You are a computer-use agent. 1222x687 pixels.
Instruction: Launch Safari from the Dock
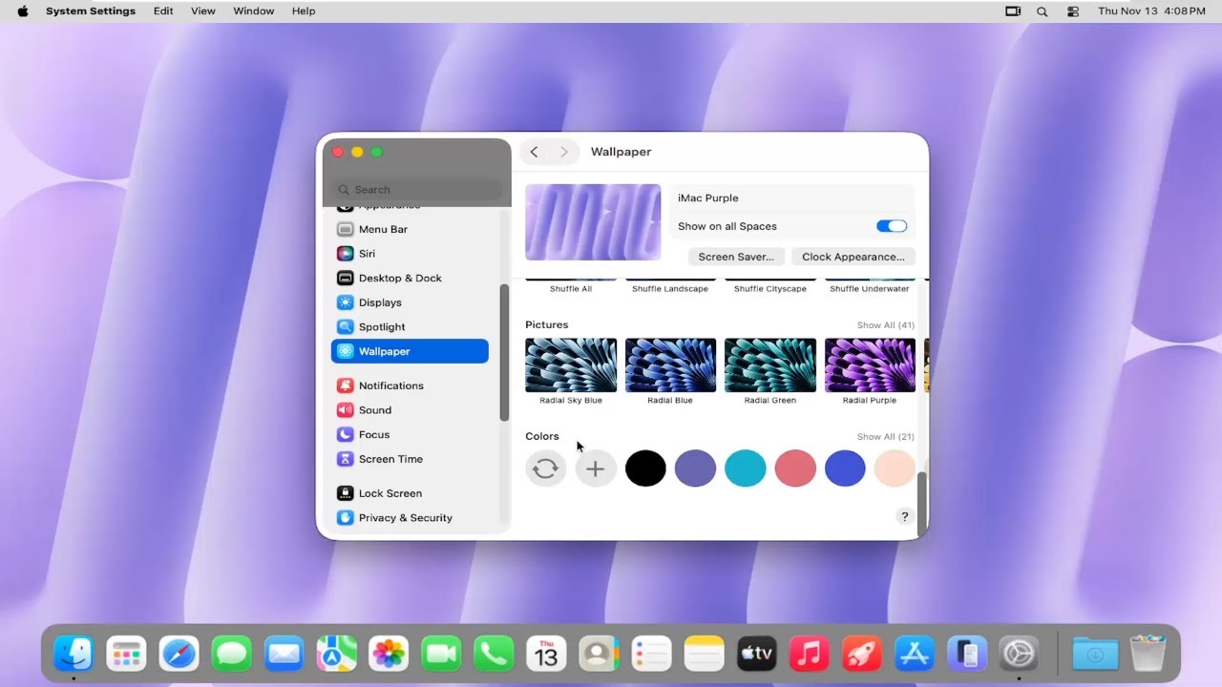(179, 654)
